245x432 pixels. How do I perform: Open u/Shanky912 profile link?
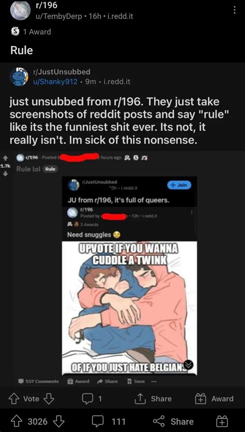[55, 82]
